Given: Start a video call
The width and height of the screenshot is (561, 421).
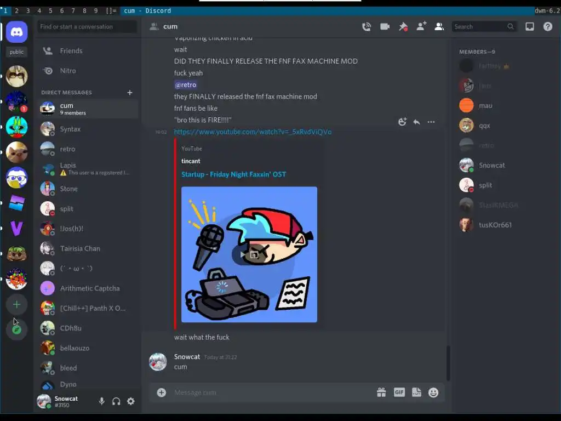Looking at the screenshot, I should 385,26.
